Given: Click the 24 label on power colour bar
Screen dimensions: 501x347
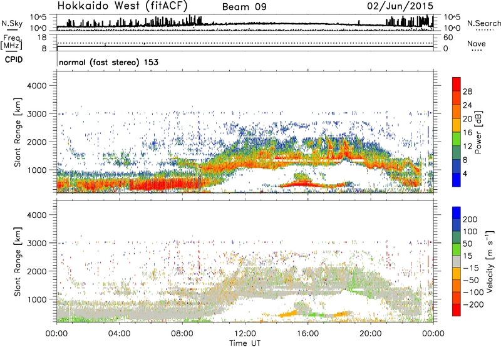Looking at the screenshot, I should 467,105.
